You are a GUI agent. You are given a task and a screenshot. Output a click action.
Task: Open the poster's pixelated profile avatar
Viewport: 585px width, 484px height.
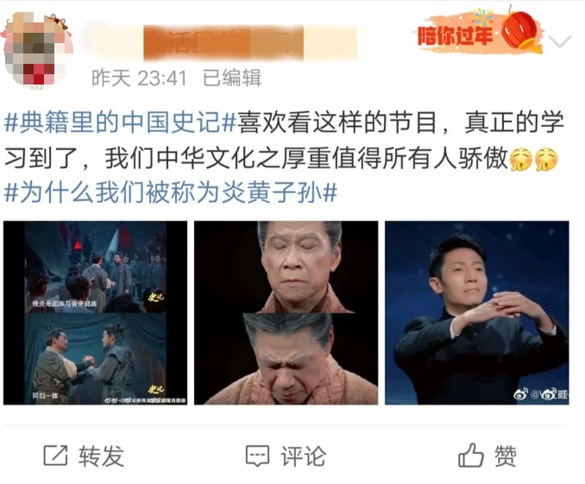pyautogui.click(x=37, y=50)
